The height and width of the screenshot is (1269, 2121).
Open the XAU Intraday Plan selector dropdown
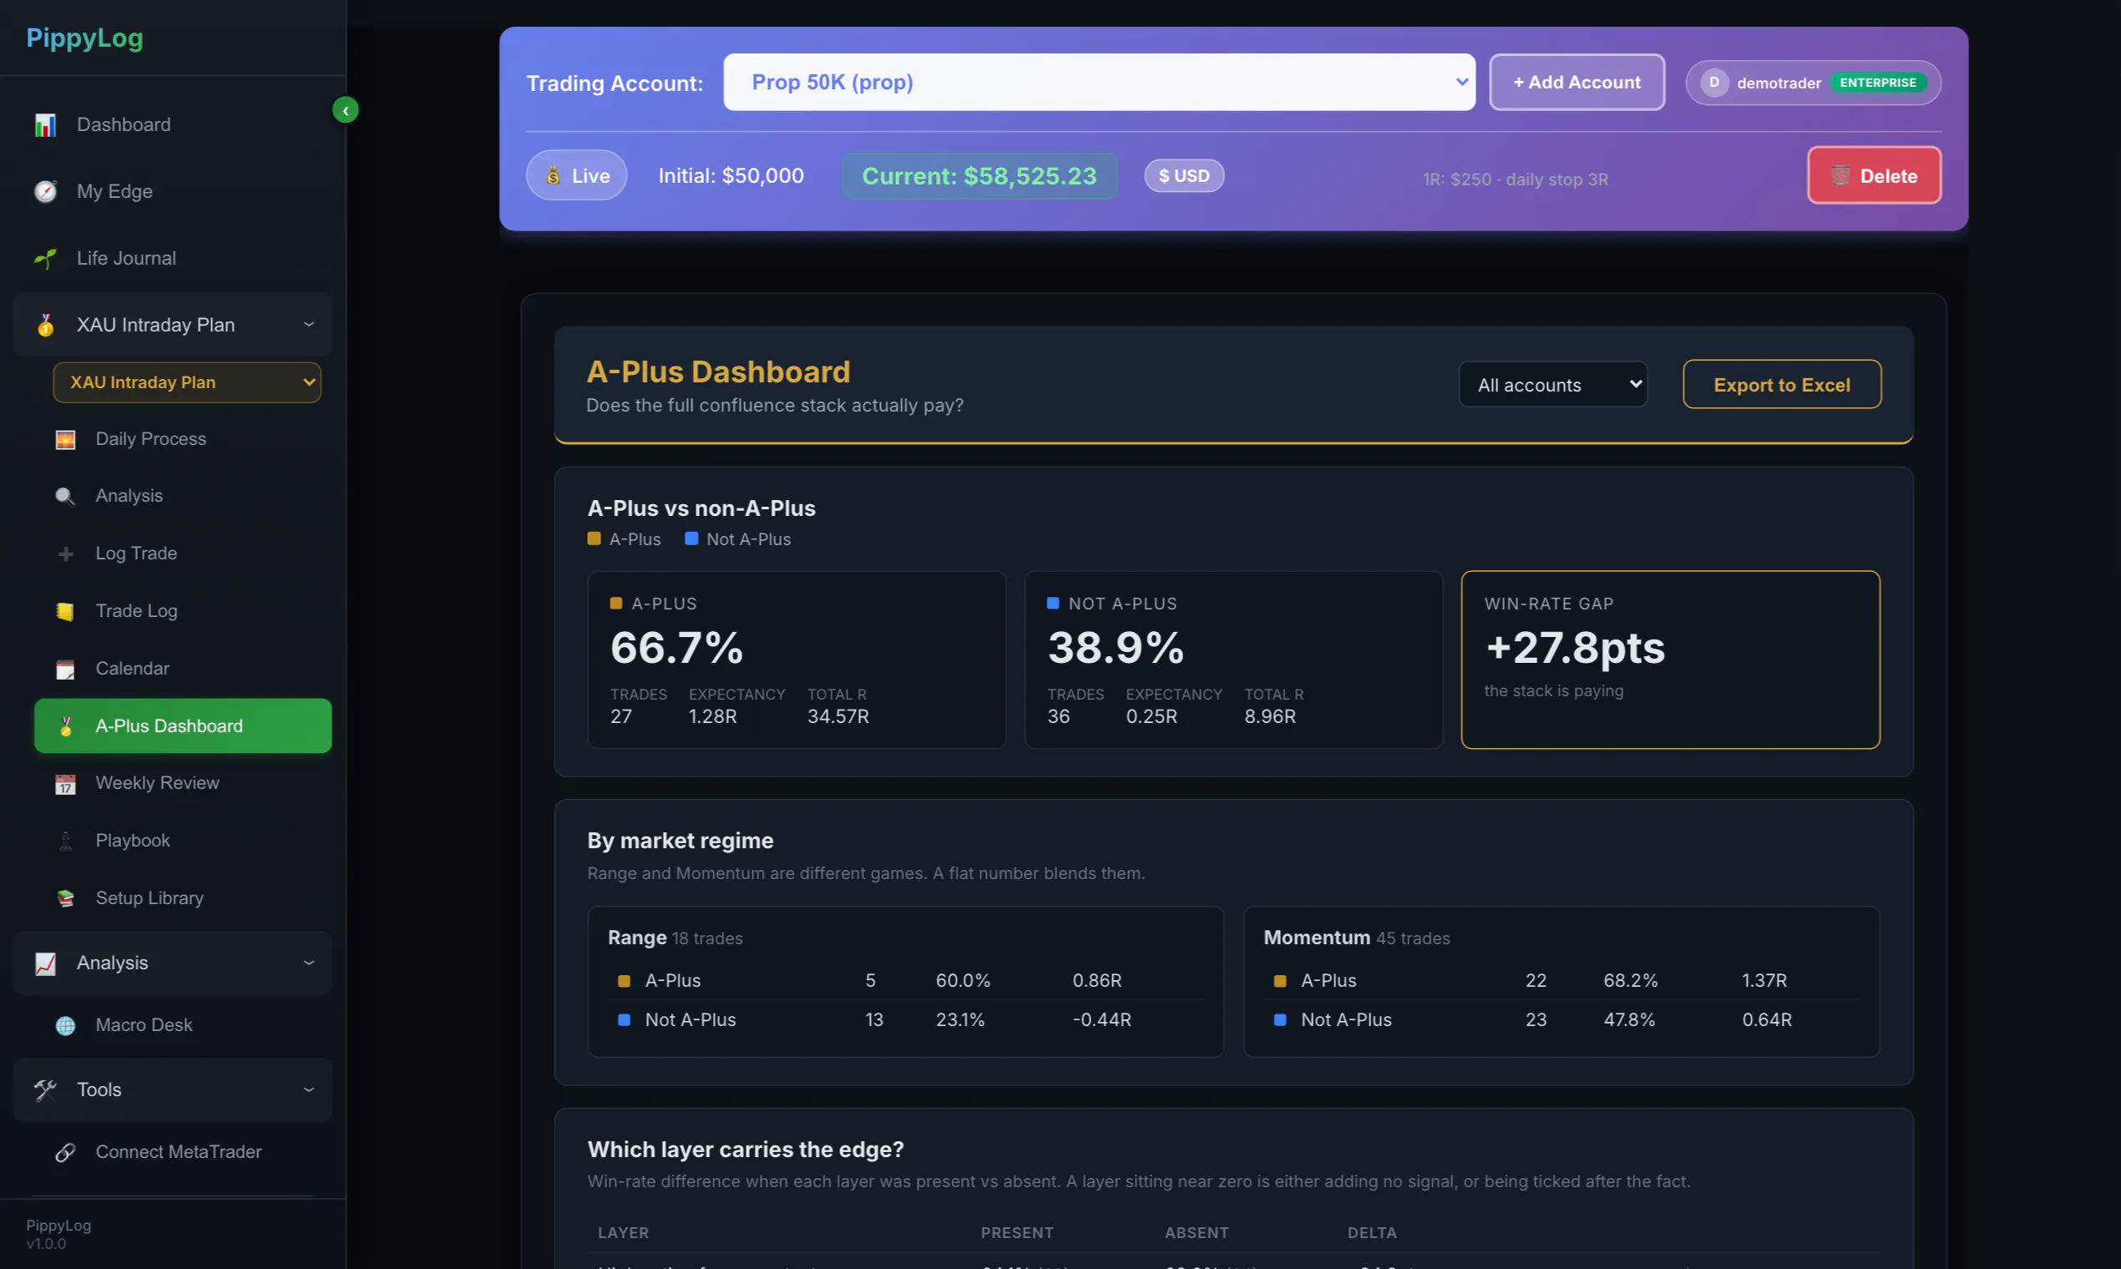(187, 382)
